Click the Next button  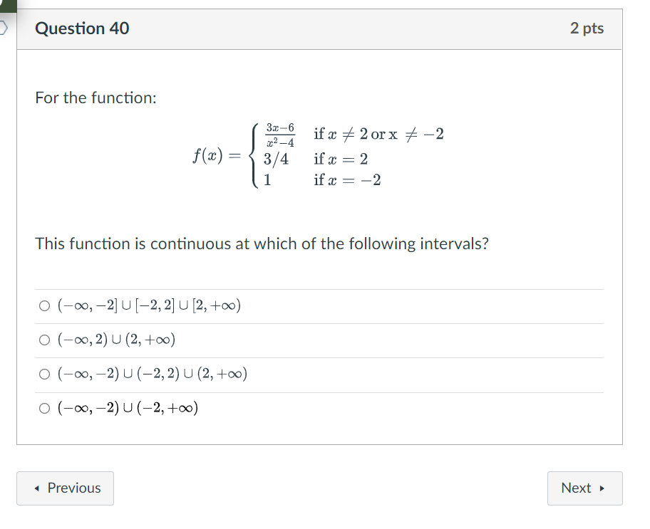tap(584, 488)
